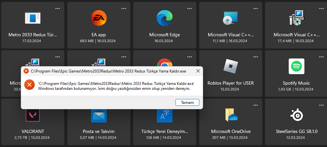Click the dialog title path text
Image resolution: width=327 pixels, height=147 pixels.
pyautogui.click(x=108, y=71)
